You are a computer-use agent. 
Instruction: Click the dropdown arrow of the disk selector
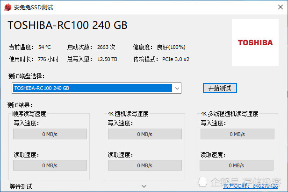click(177, 88)
